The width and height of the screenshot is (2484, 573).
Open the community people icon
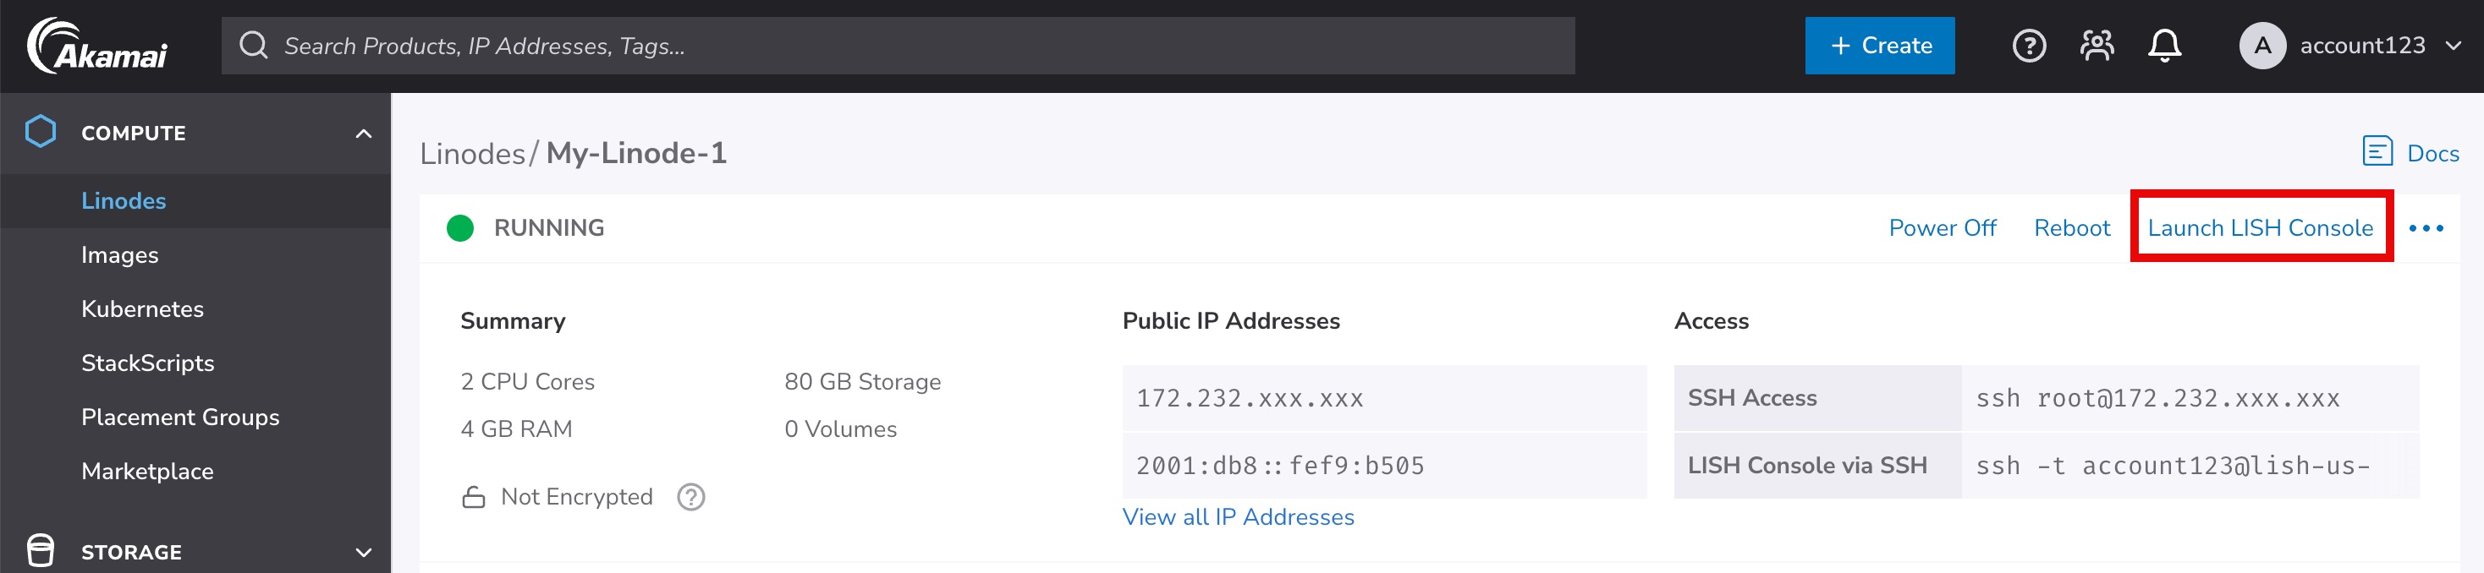[2097, 46]
